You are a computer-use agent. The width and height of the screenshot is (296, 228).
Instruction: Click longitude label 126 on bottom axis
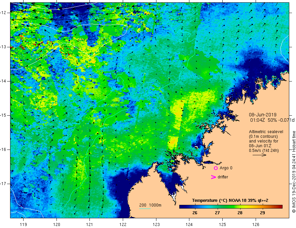[x=256, y=224]
